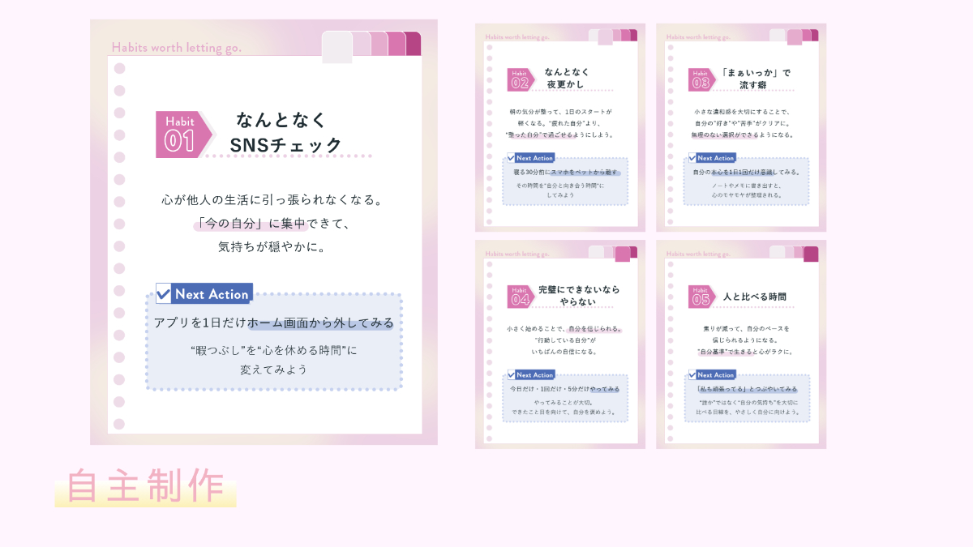Viewport: 973px width, 547px height.
Task: Open the Habit 05 人と比べる時間 card
Action: (x=741, y=344)
